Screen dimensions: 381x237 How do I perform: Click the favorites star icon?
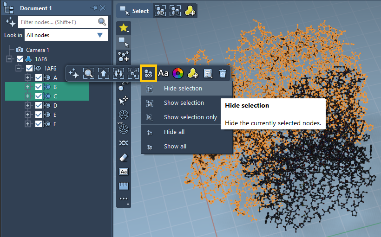click(123, 28)
